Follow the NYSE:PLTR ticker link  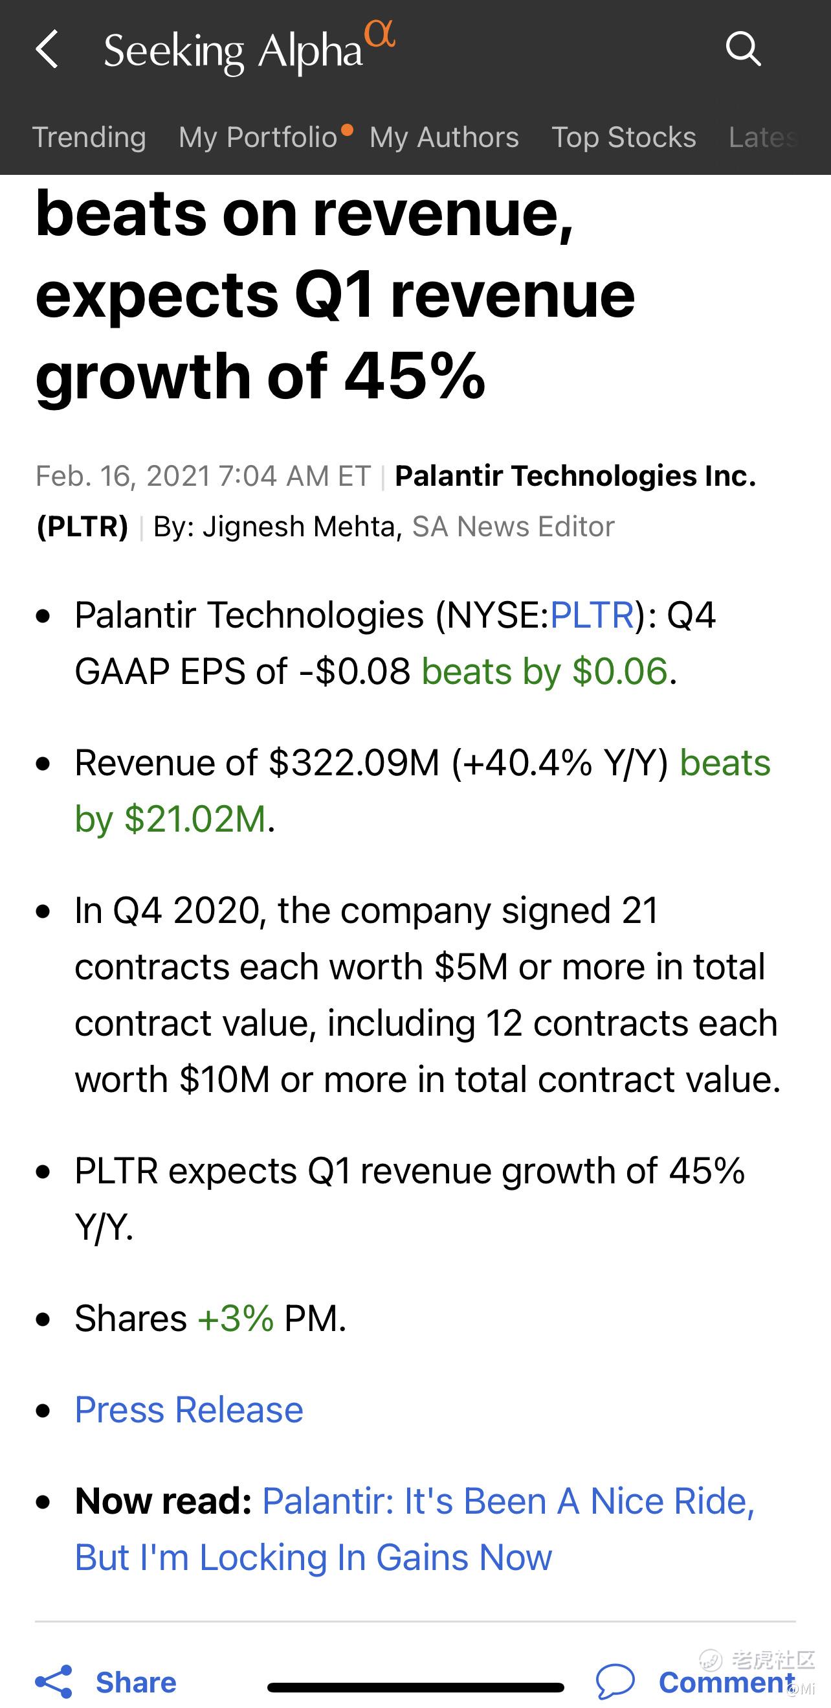pyautogui.click(x=592, y=615)
